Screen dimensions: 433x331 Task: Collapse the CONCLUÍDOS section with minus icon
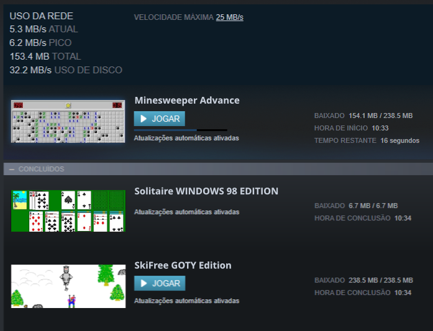(x=12, y=169)
